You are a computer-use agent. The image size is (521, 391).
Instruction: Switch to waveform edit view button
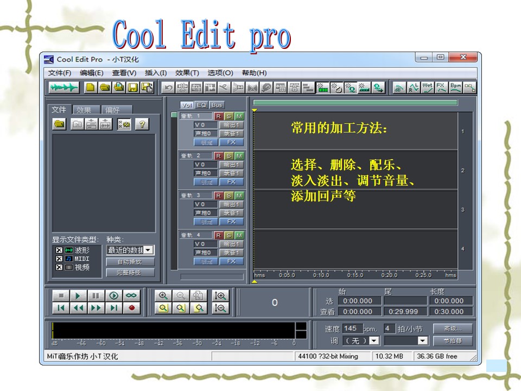click(63, 87)
